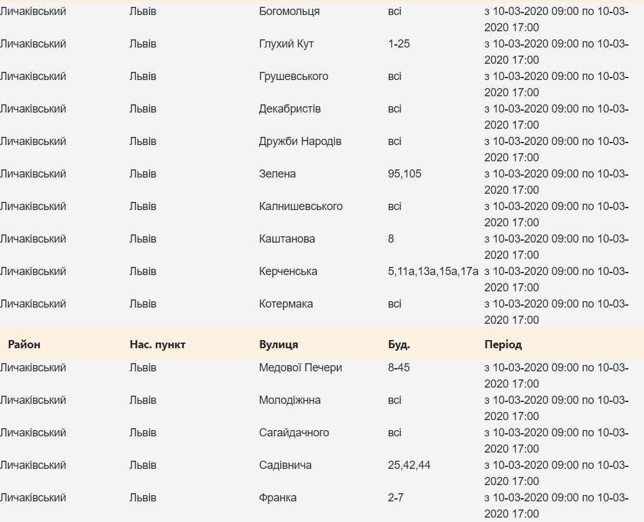Select the Богомольця street cell
This screenshot has height=522, width=644.
289,11
